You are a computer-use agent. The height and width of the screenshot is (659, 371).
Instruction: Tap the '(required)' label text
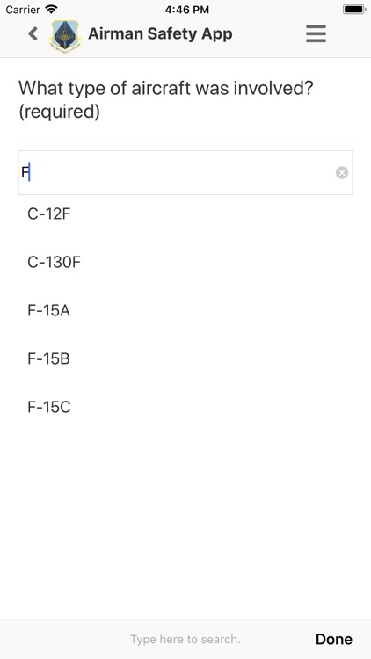pyautogui.click(x=59, y=112)
